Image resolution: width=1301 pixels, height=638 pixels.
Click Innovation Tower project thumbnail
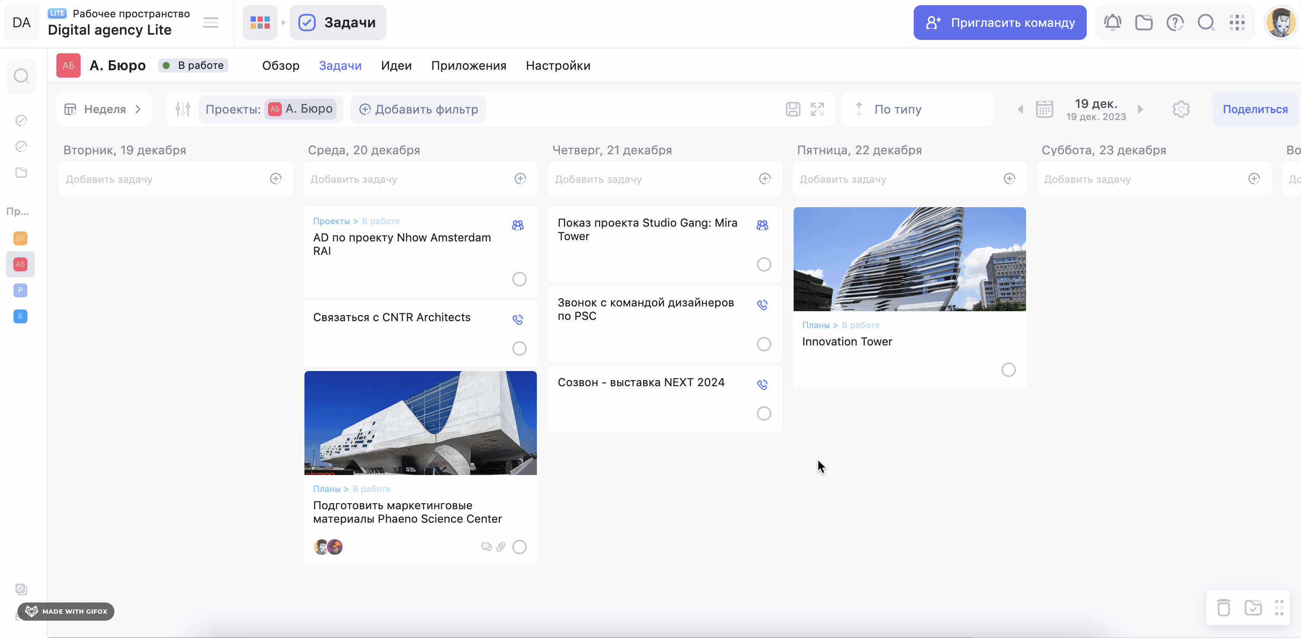[x=909, y=259]
